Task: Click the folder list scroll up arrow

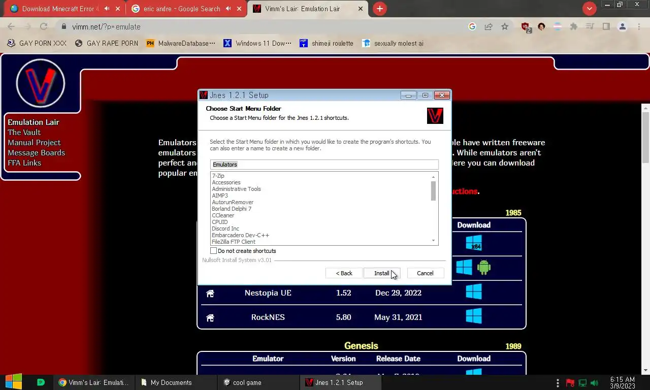Action: coord(433,177)
